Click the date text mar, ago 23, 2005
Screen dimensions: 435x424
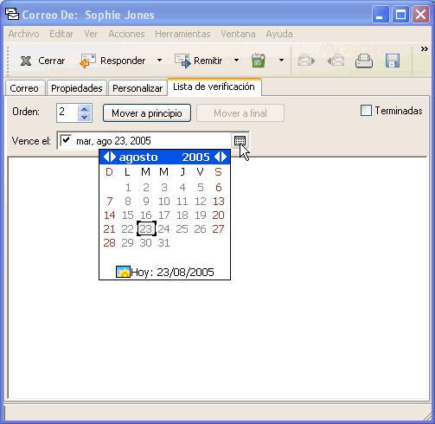tap(113, 141)
